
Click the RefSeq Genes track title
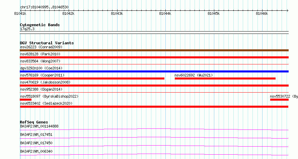[34, 122]
